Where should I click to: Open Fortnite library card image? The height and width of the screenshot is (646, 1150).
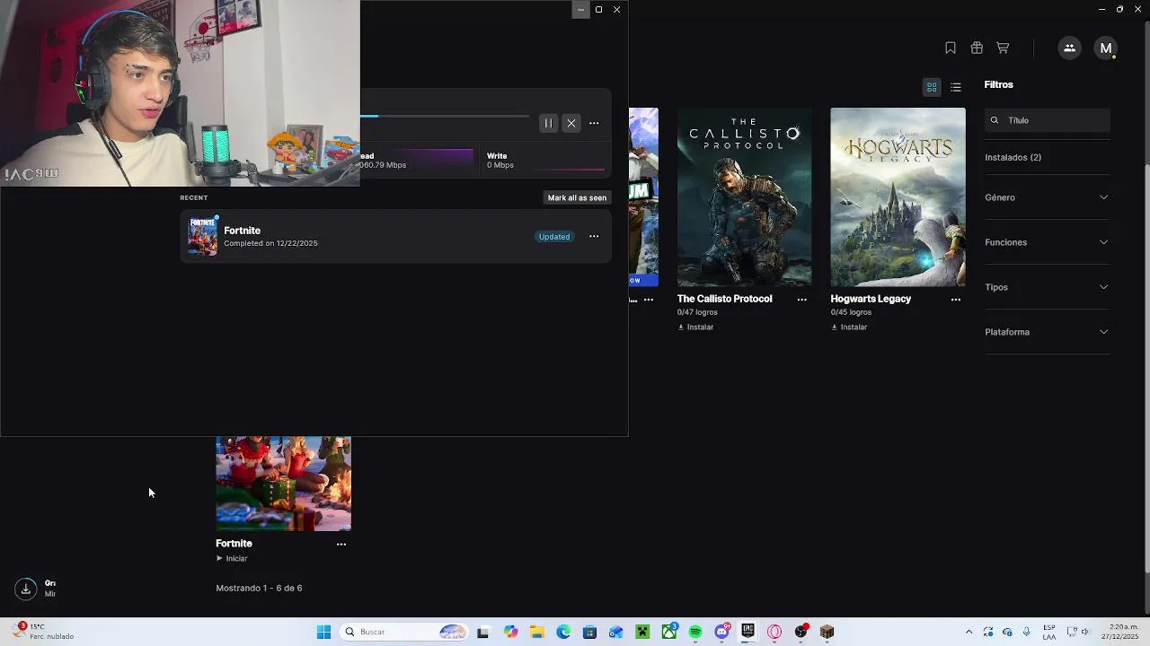(283, 484)
